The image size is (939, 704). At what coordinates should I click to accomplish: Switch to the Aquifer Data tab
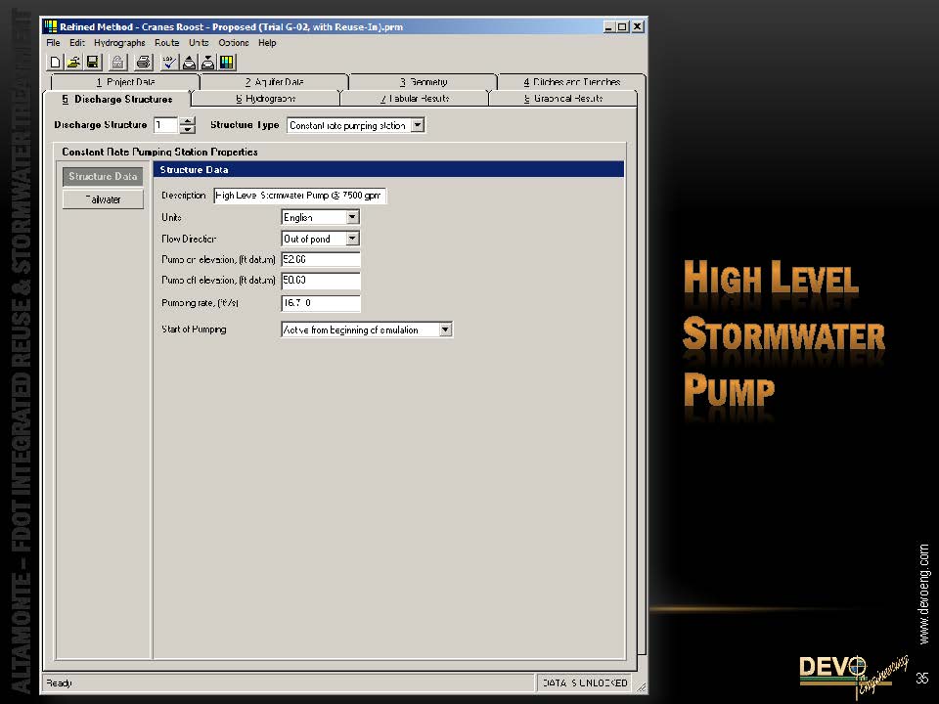tap(273, 82)
